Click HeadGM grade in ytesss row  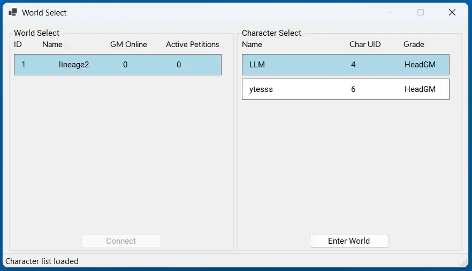click(x=420, y=89)
